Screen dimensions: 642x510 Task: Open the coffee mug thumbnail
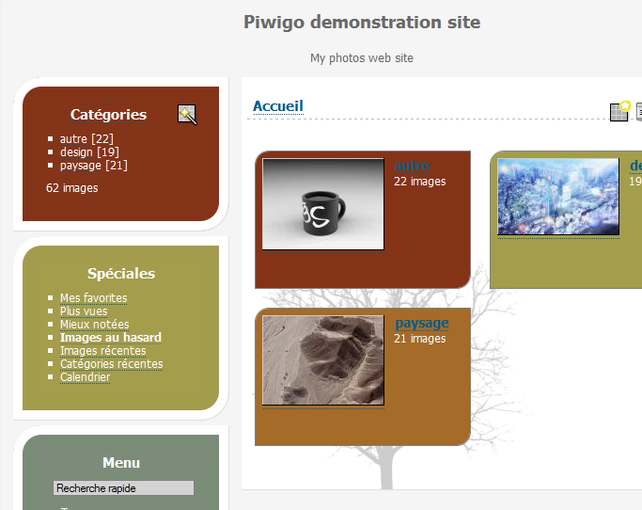[x=323, y=204]
